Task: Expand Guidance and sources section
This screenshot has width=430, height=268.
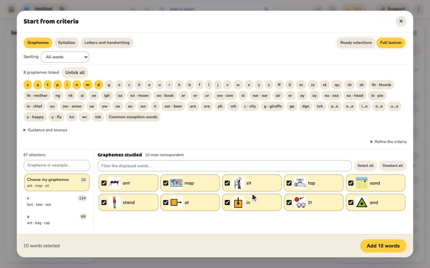Action: point(46,130)
